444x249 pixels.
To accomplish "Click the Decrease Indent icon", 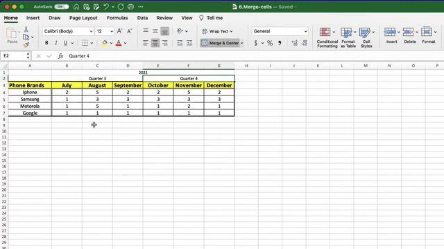I will [x=180, y=43].
